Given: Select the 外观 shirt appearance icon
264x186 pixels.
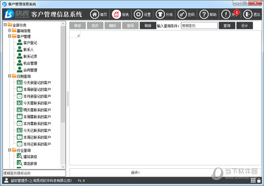Looking at the screenshot, I should (160, 14).
